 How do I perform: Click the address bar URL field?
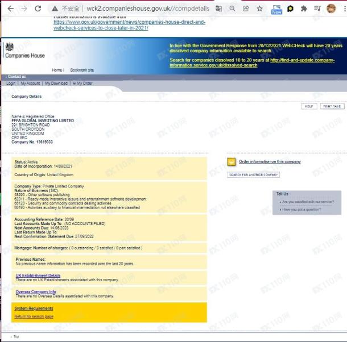148,9
